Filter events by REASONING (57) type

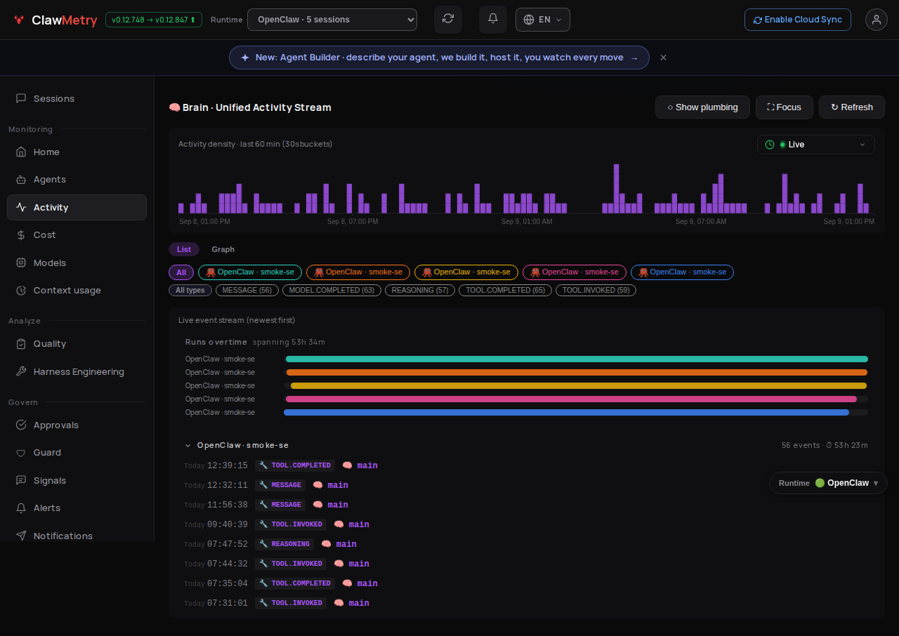point(420,290)
